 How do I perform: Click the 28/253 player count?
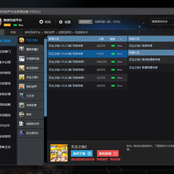pyautogui.click(x=101, y=70)
